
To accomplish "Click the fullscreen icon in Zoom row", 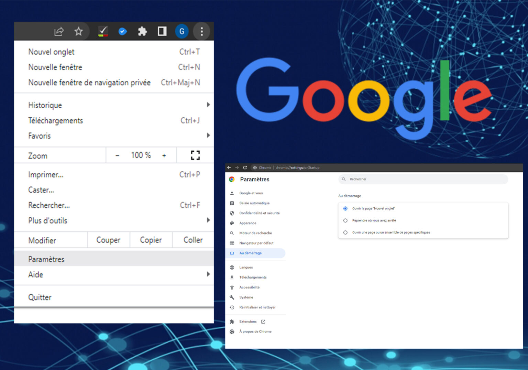I will tap(195, 155).
